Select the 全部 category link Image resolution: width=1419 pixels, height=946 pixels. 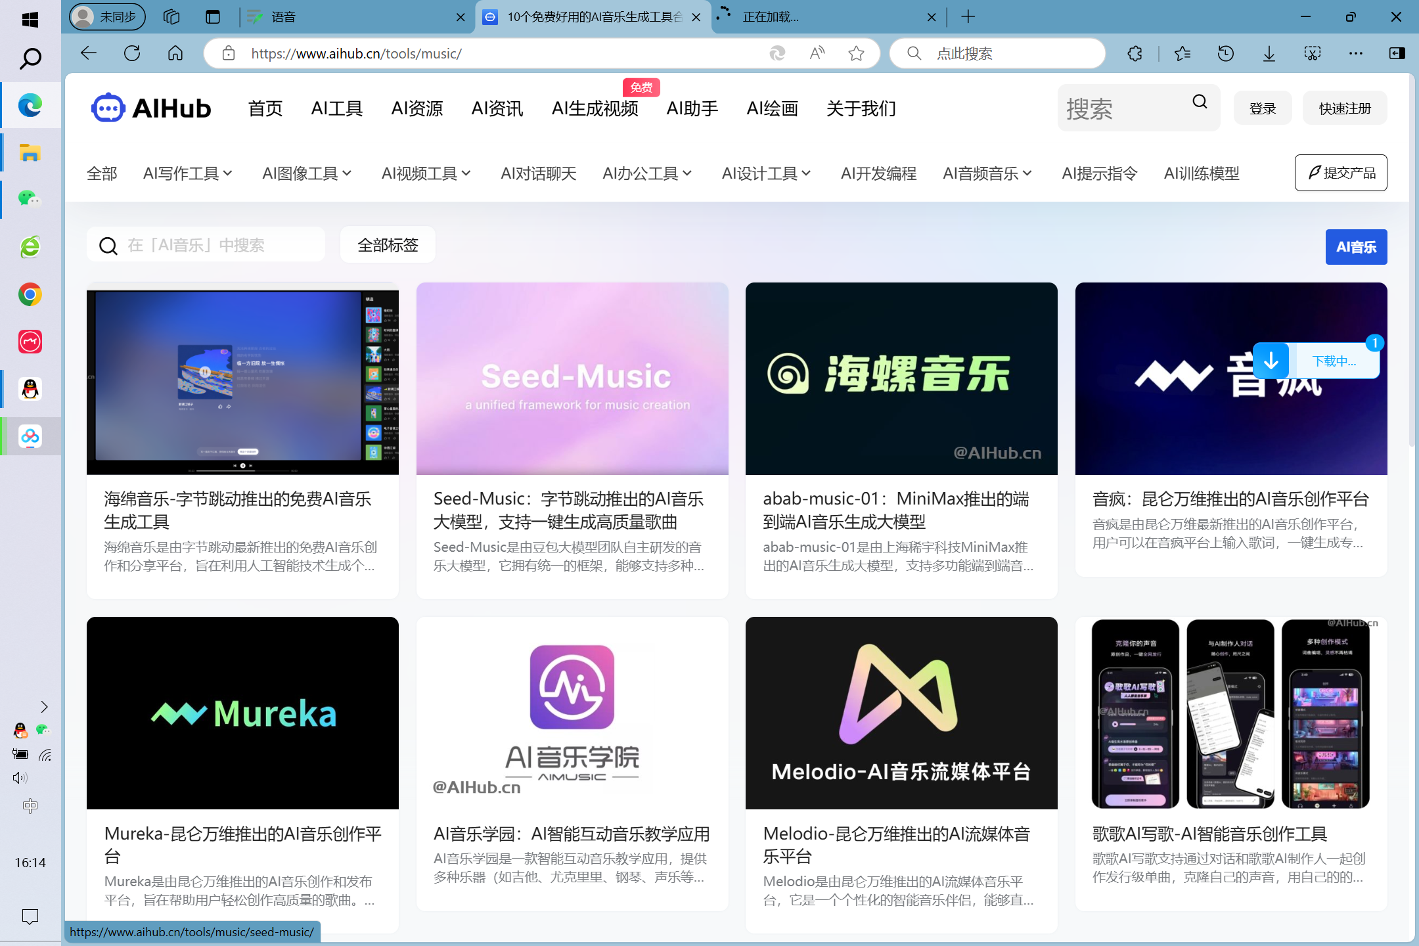(x=102, y=173)
